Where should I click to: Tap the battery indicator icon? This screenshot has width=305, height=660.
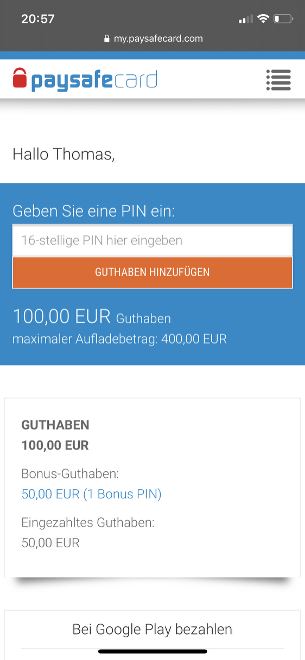click(x=283, y=19)
